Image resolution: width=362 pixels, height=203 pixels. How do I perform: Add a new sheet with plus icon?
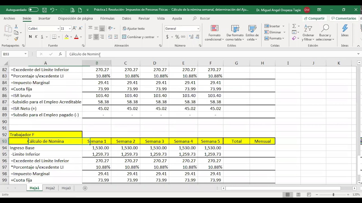coord(85,188)
